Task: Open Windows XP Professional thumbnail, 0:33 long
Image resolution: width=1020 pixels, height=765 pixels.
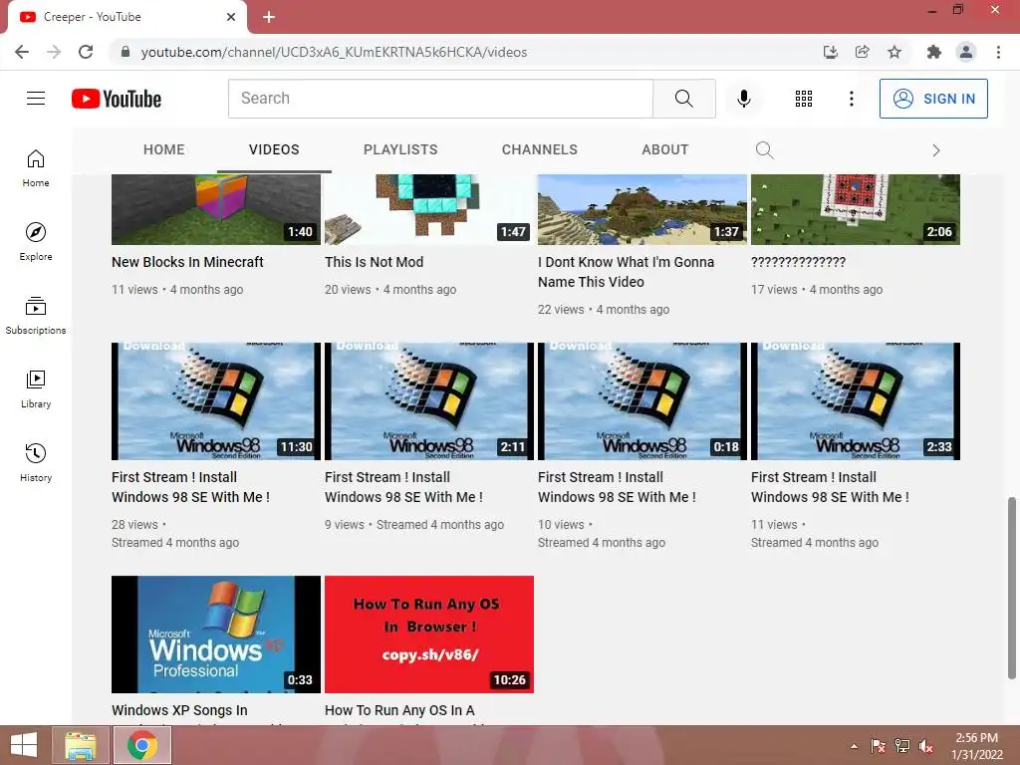Action: point(216,635)
